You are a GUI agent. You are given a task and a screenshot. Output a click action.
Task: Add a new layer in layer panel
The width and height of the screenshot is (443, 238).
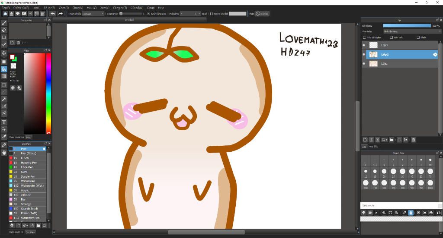point(365,140)
